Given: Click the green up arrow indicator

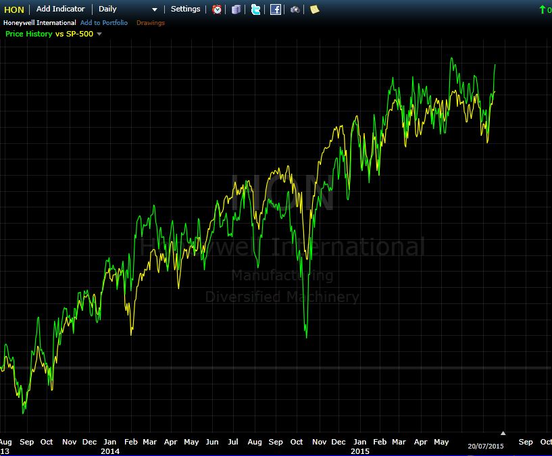Looking at the screenshot, I should click(542, 9).
